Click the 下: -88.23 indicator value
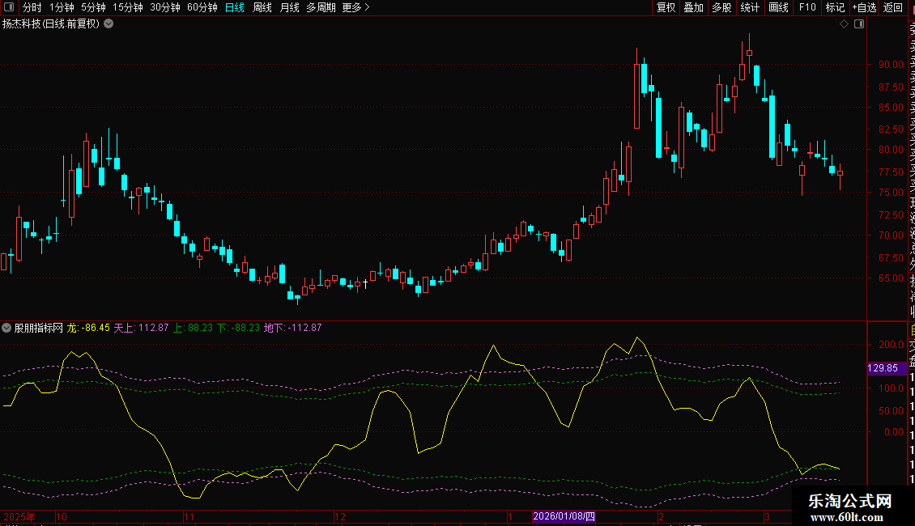 tap(238, 328)
